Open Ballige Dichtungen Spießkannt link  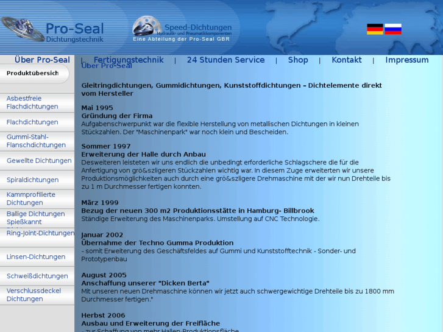tap(35, 217)
